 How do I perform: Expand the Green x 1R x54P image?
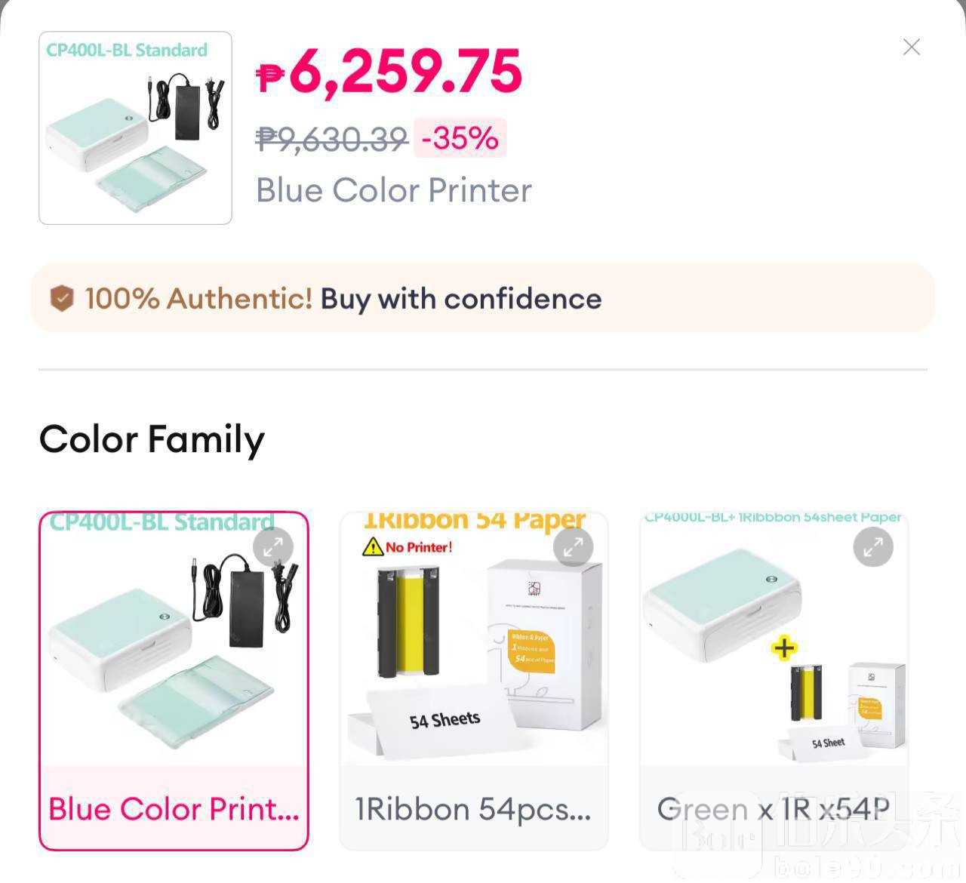point(873,546)
